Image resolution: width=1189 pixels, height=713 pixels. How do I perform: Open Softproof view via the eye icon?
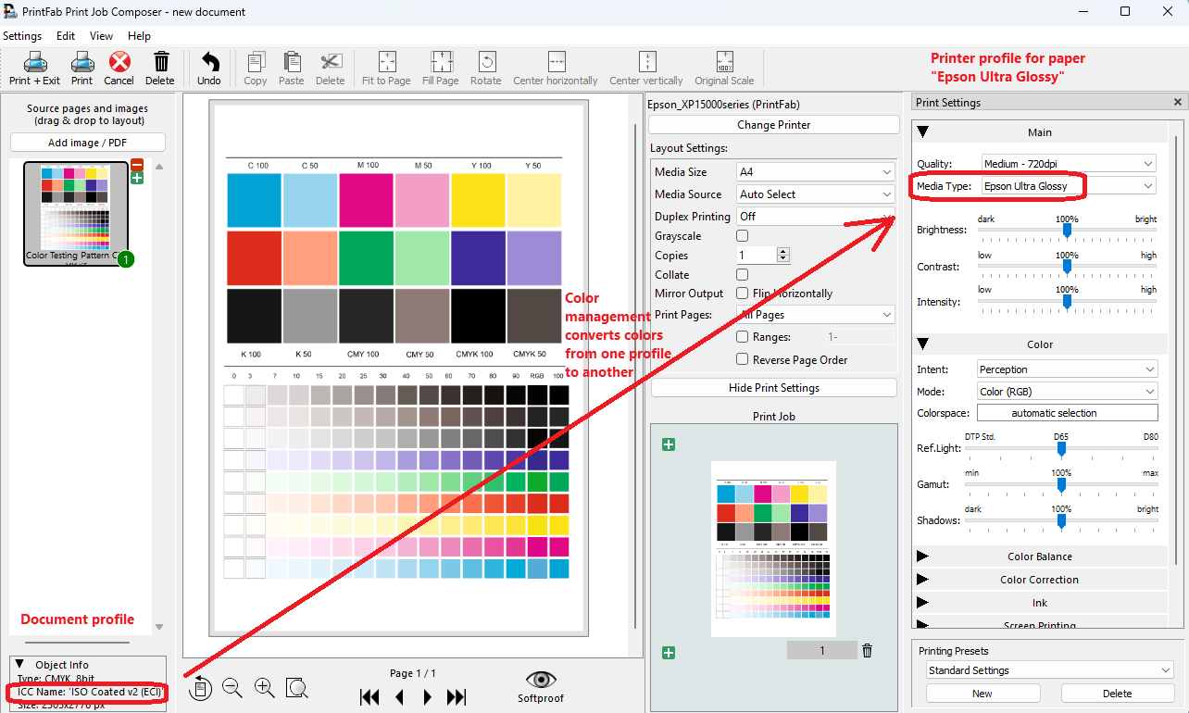point(540,679)
